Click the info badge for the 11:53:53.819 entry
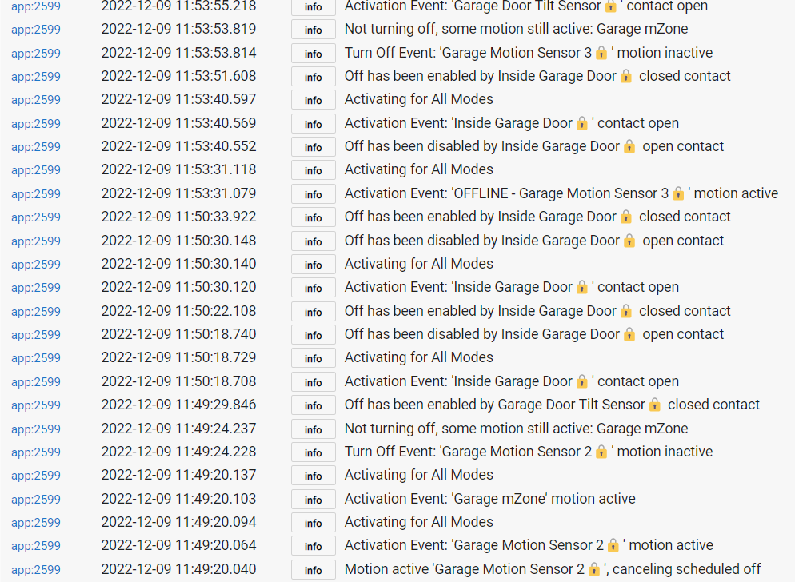795x582 pixels. pos(313,30)
